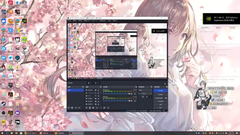Hide the 游戏源 3 source
The width and height of the screenshot is (240, 135).
96,101
